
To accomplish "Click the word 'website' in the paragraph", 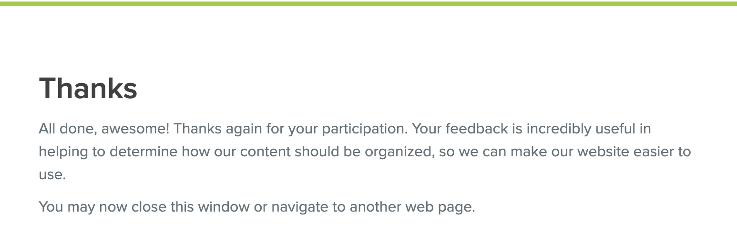I will [603, 152].
